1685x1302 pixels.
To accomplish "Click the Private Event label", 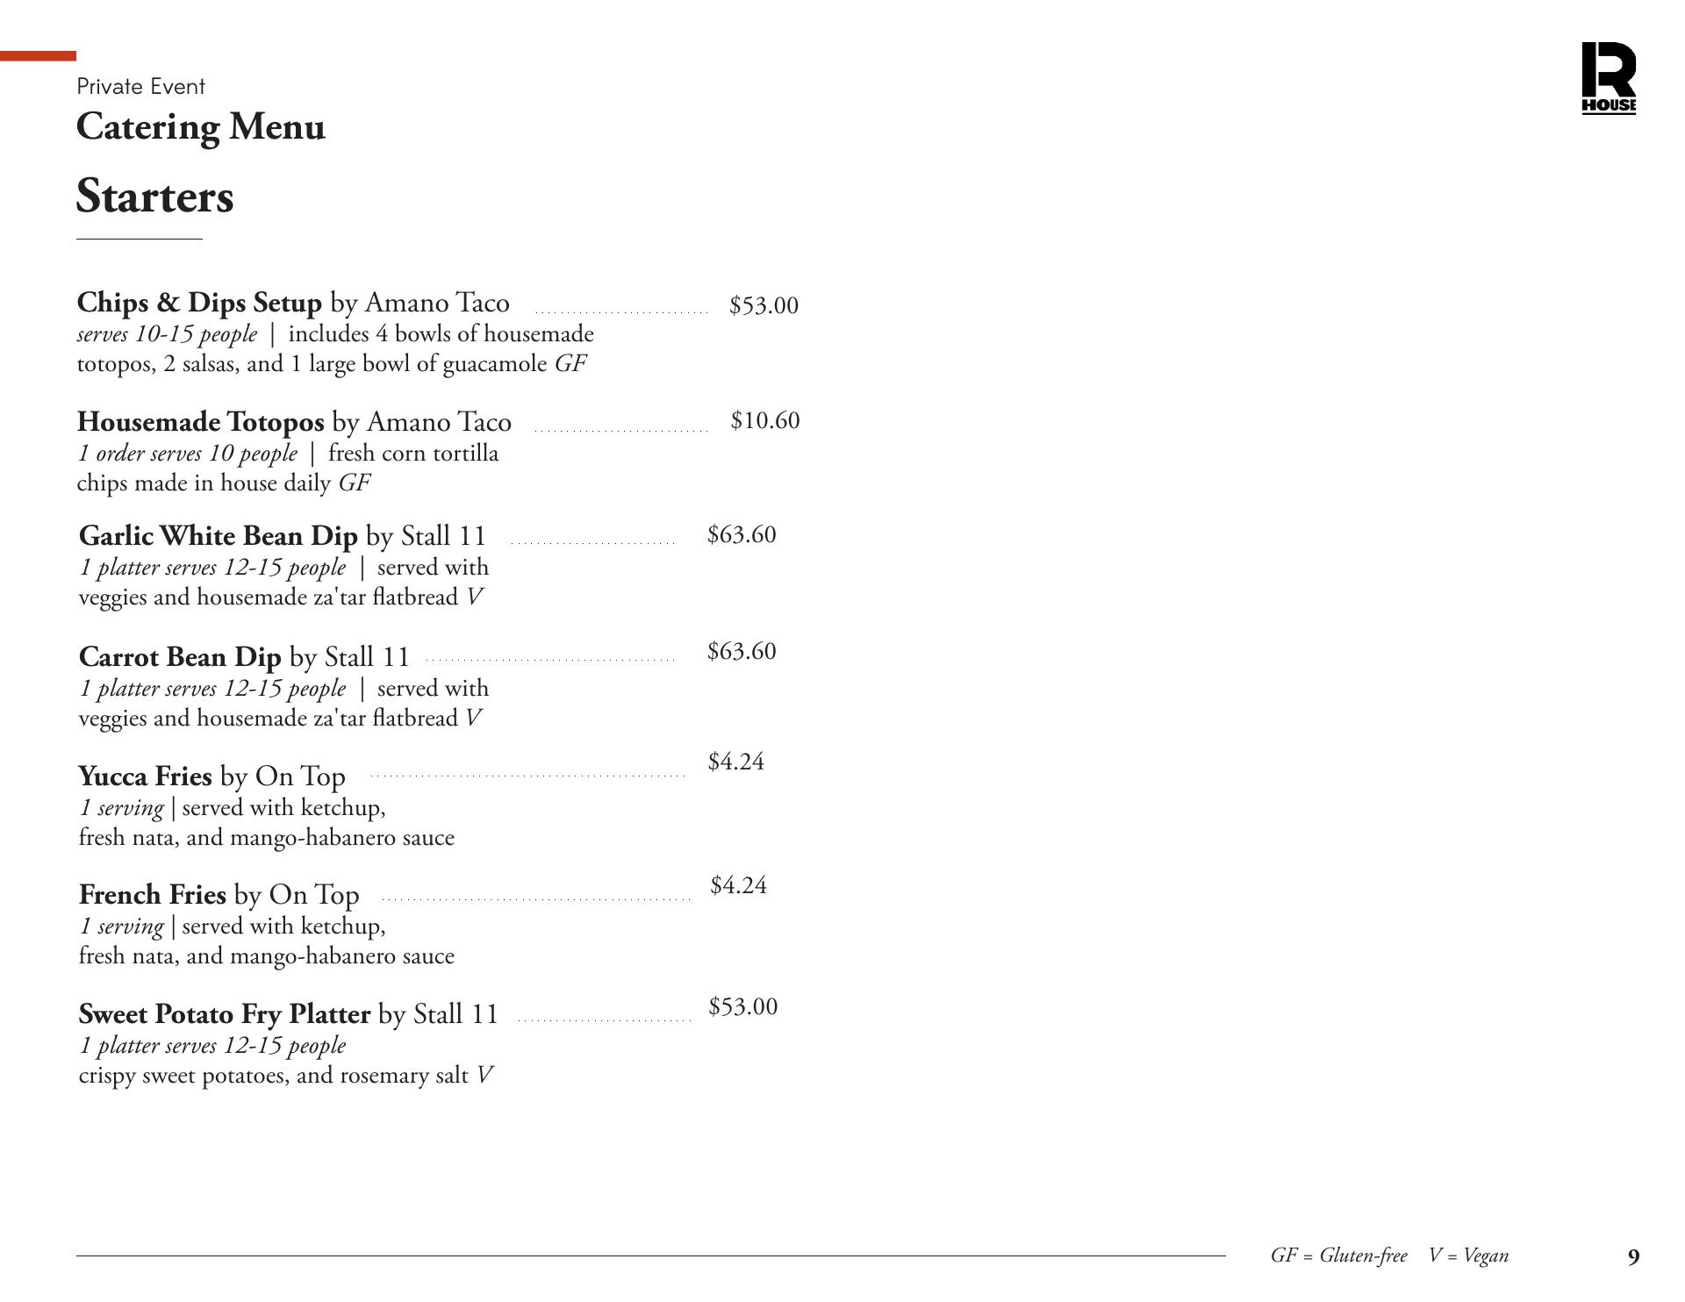I will (x=141, y=86).
